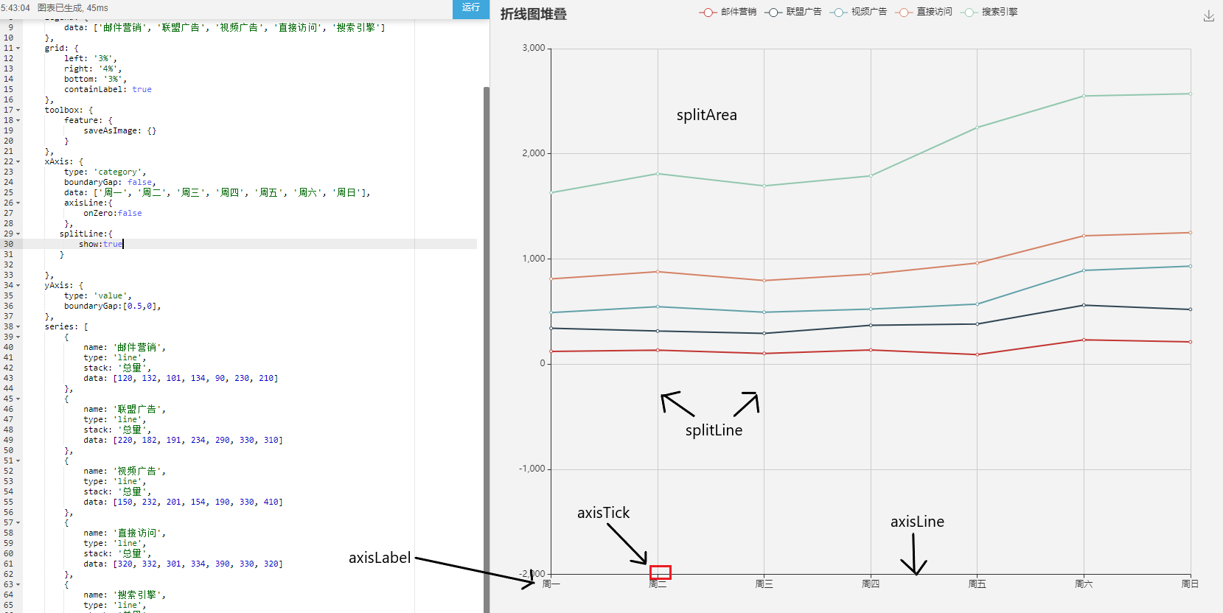Collapse the xAxis block at line 22
The height and width of the screenshot is (613, 1223).
pyautogui.click(x=18, y=161)
